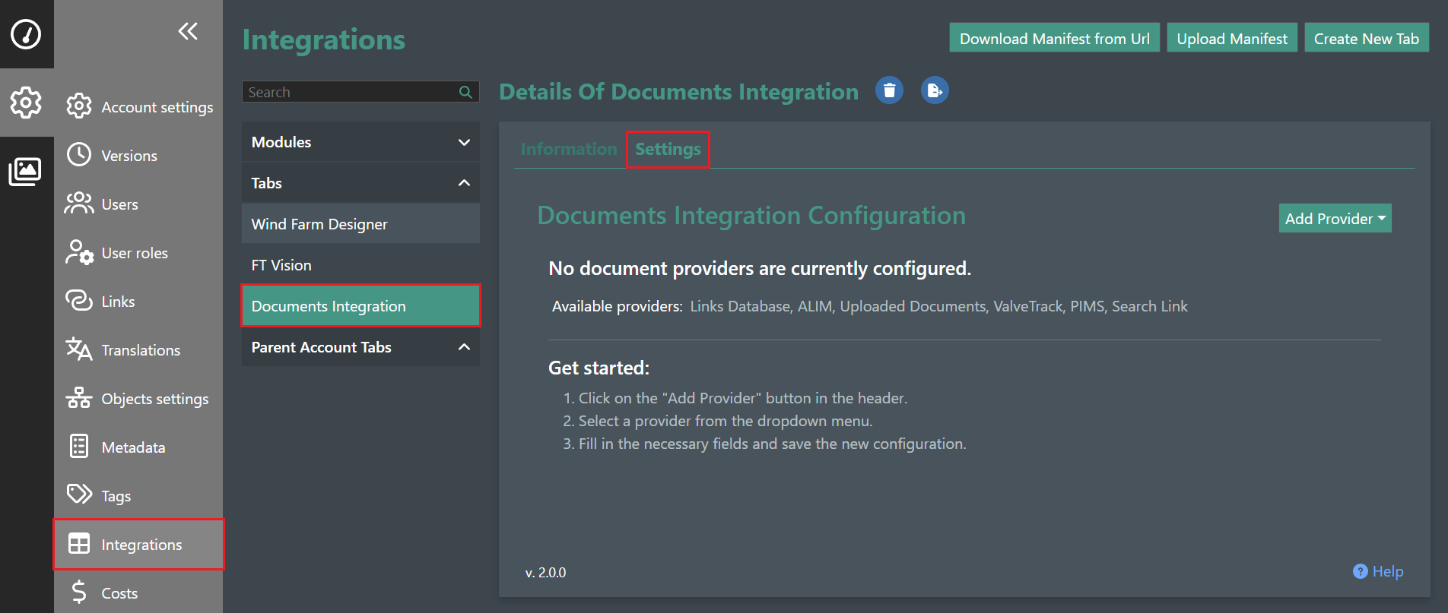
Task: Click 'Details Of Documents Integration' heading
Action: coord(678,91)
